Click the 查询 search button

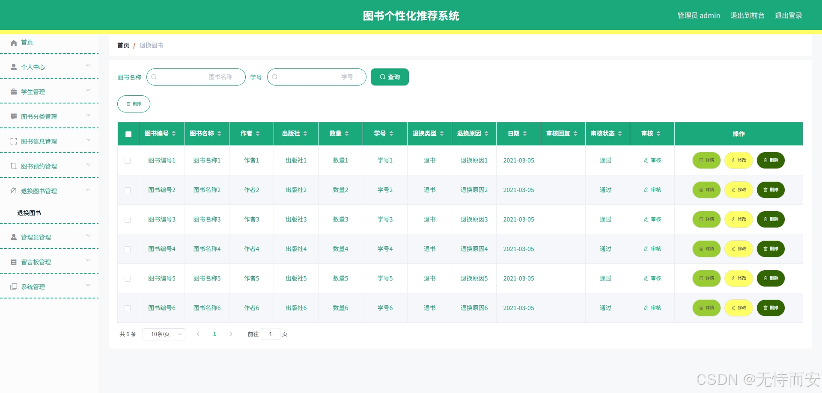(390, 77)
